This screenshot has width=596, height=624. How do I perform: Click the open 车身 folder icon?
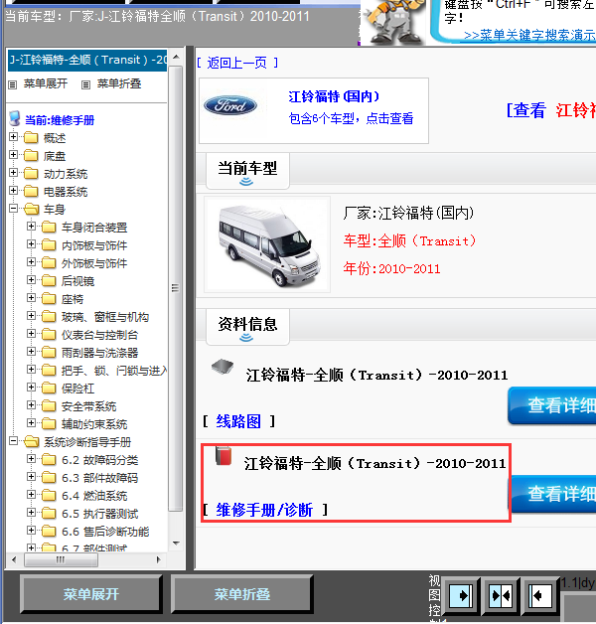[x=31, y=209]
